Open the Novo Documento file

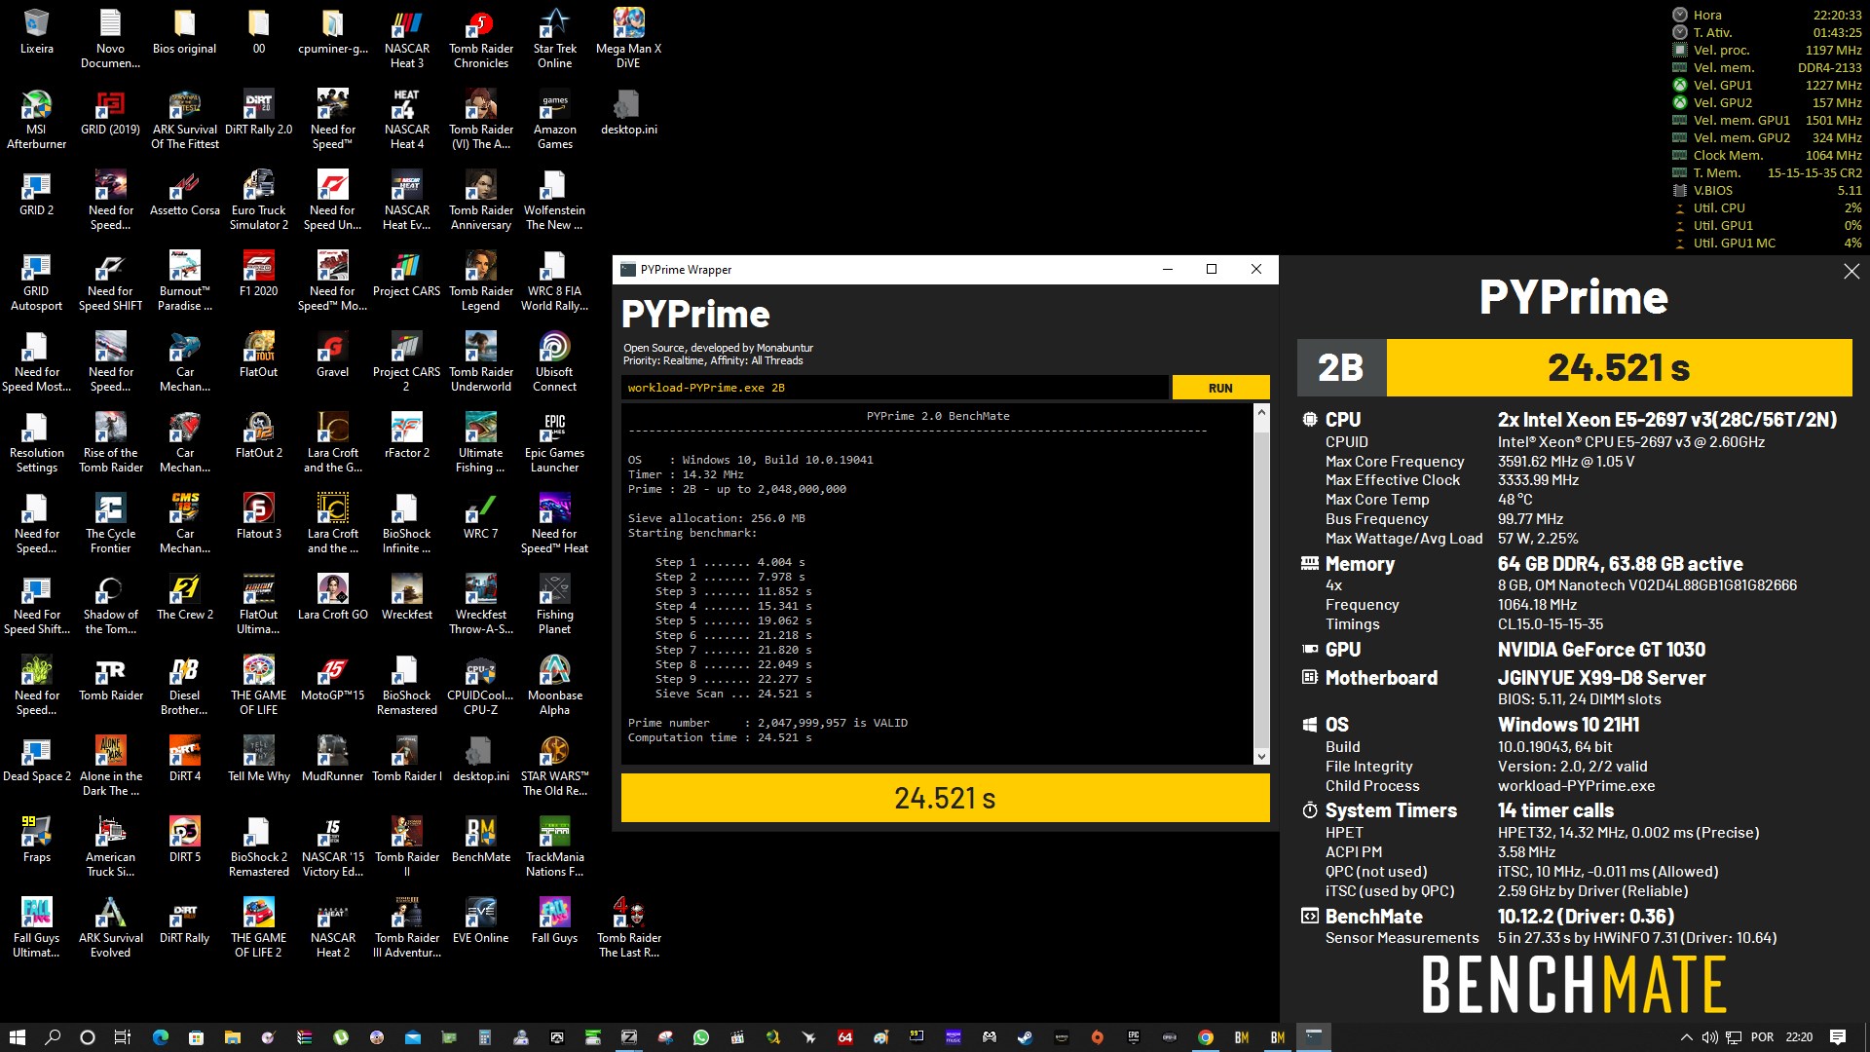click(110, 38)
